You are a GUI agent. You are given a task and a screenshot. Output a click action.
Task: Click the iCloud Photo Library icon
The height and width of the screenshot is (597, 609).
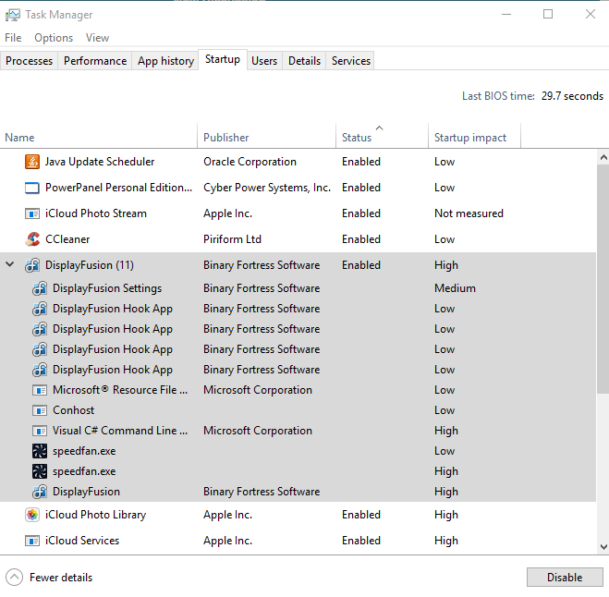pyautogui.click(x=32, y=515)
